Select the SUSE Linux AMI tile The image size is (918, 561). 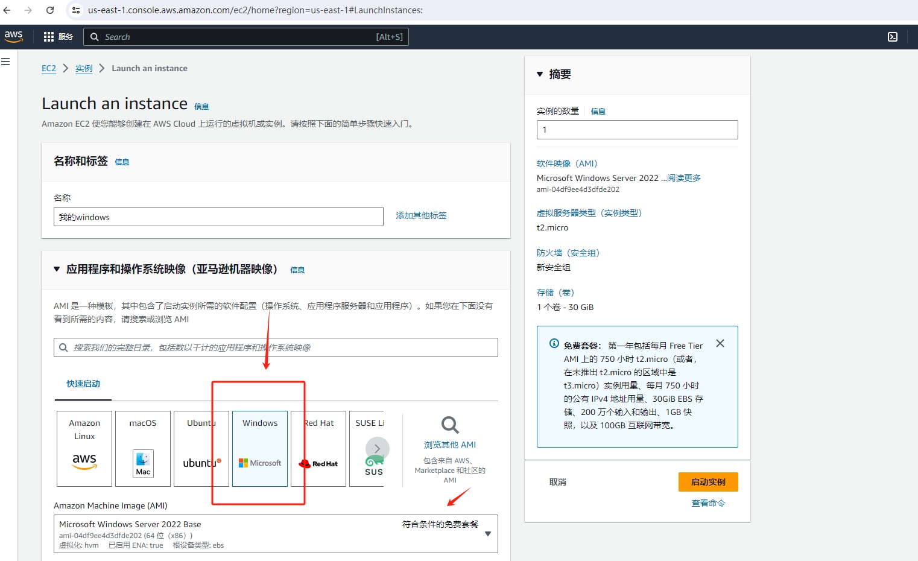click(367, 449)
